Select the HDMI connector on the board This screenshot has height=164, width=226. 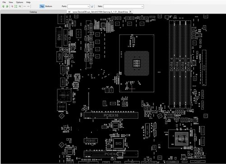point(59,57)
